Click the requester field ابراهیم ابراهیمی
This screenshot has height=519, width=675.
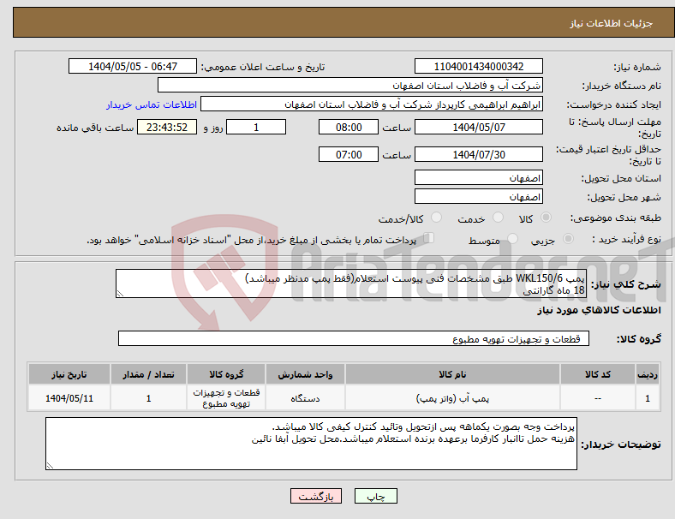(x=372, y=104)
